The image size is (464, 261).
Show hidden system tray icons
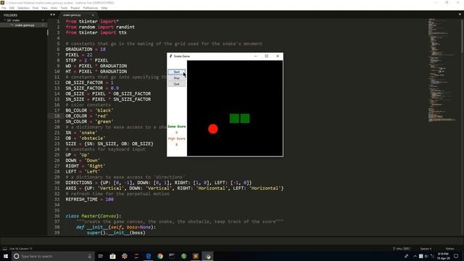(415, 256)
